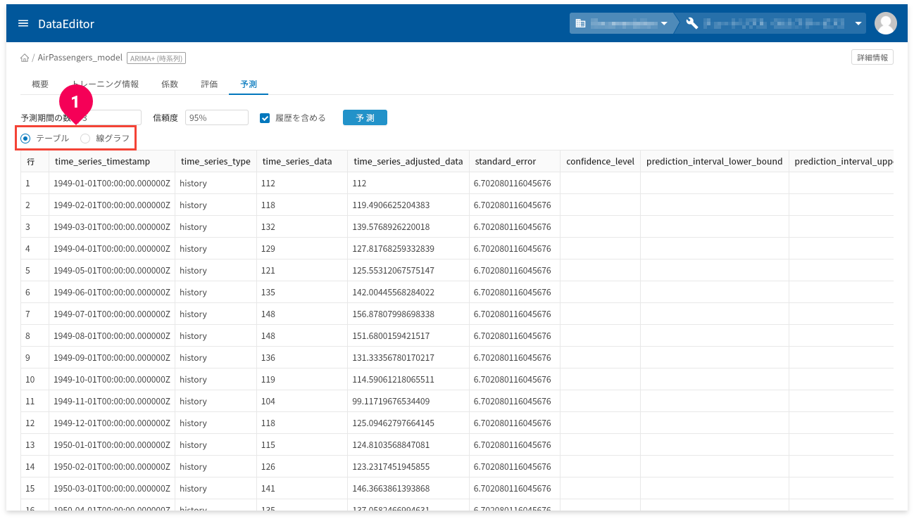Open the user avatar menu
Viewport: 914px width, 519px height.
(x=885, y=23)
